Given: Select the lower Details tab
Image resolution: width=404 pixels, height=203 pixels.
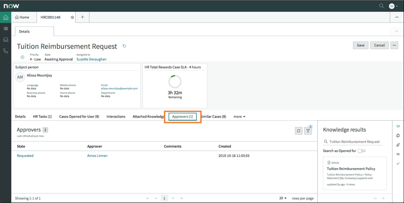Looking at the screenshot, I should click(21, 117).
